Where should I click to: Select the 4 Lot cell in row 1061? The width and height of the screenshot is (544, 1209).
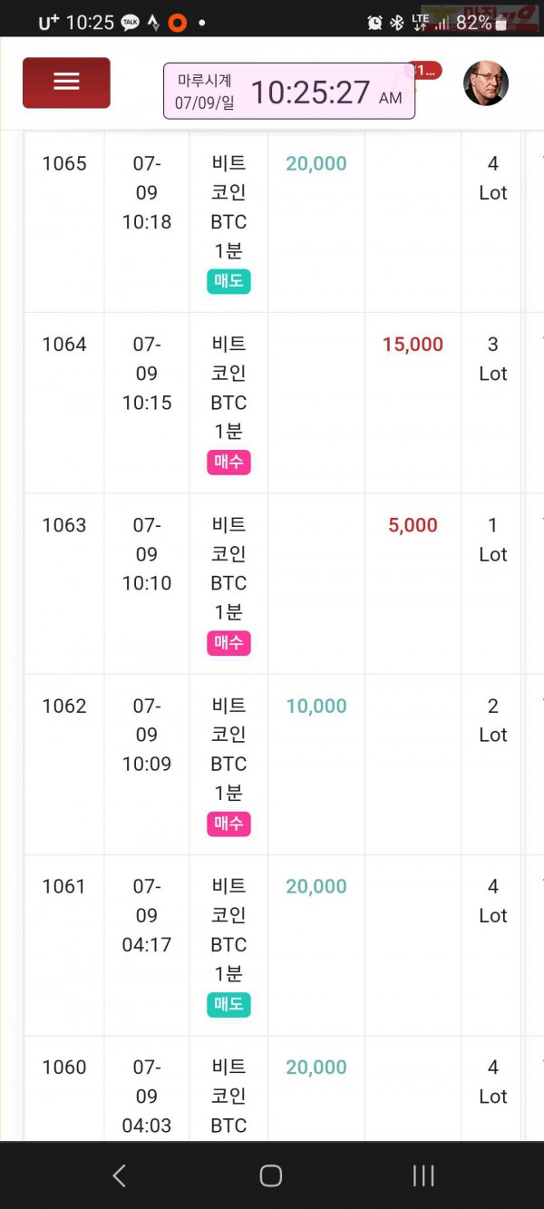click(492, 945)
